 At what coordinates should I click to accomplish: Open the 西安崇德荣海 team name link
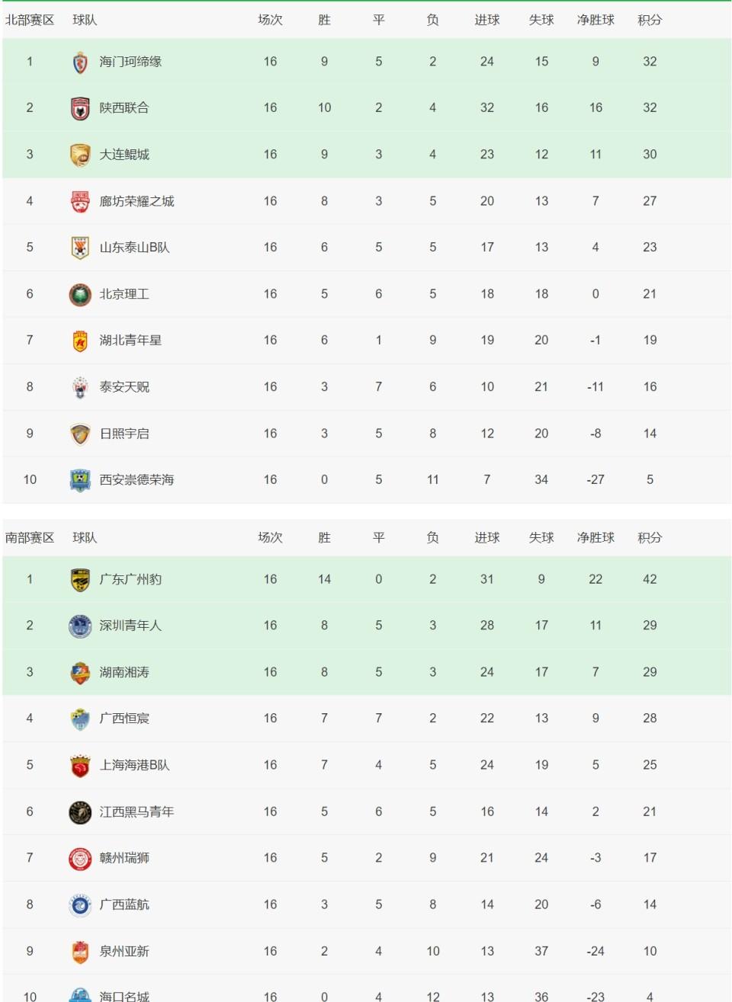tap(136, 480)
